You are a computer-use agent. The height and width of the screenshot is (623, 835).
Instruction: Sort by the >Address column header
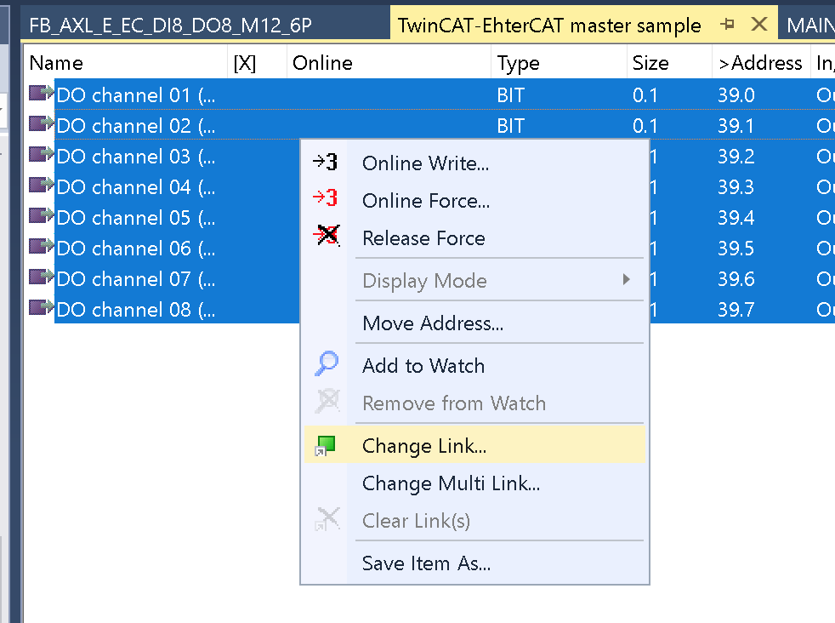pos(761,63)
